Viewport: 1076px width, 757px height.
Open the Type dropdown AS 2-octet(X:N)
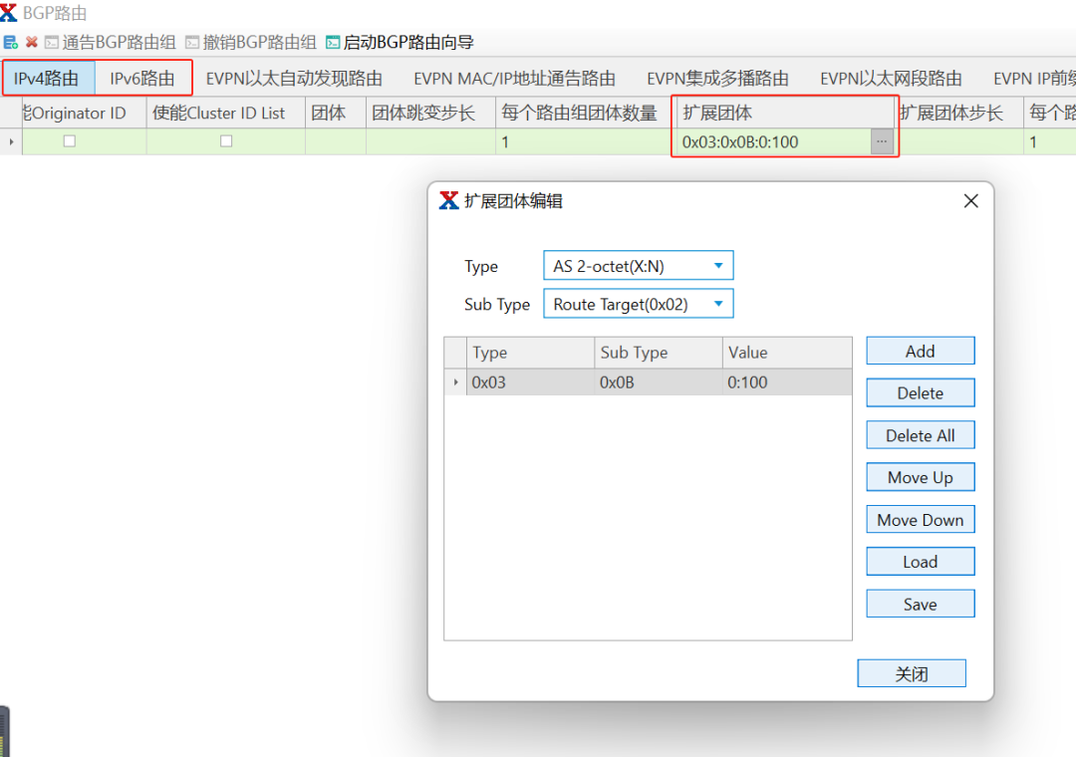coord(639,266)
